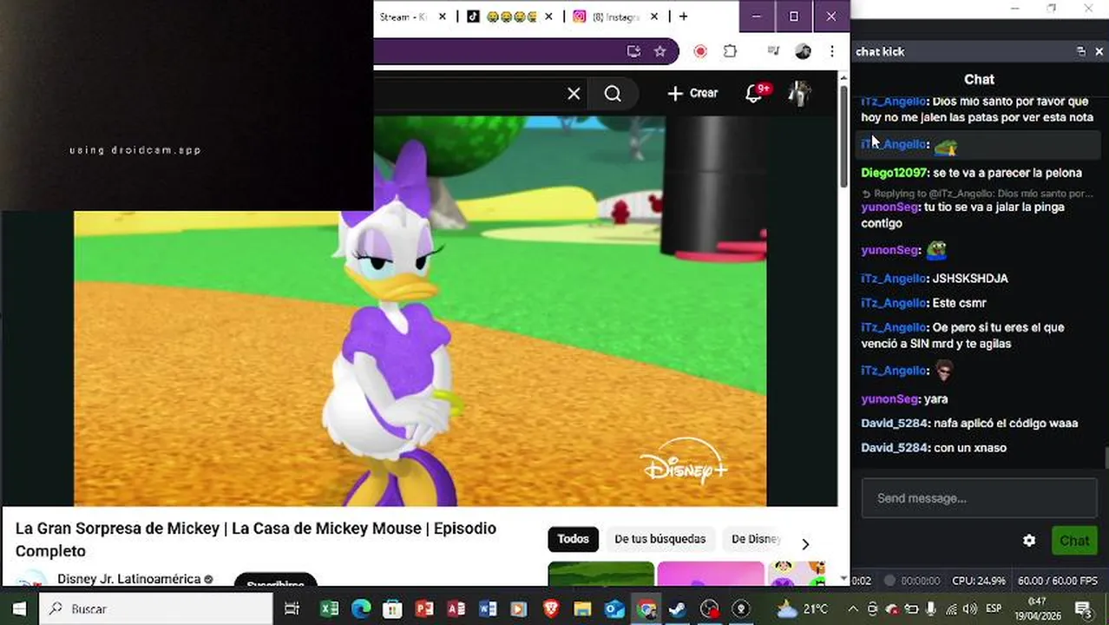Click the red record extension icon
1109x625 pixels.
coord(700,51)
